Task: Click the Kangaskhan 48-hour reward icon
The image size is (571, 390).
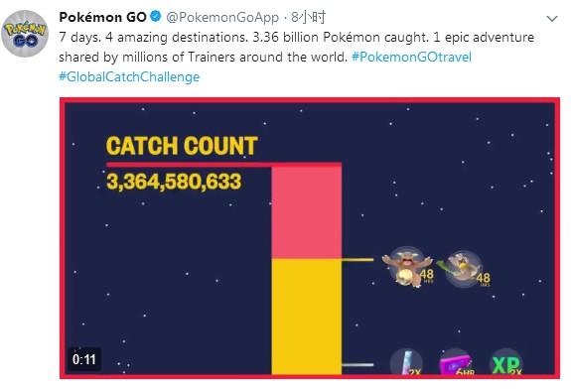Action: point(408,267)
